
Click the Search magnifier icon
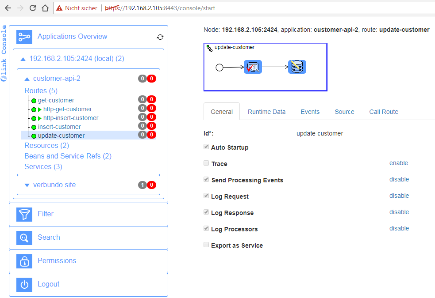[24, 238]
